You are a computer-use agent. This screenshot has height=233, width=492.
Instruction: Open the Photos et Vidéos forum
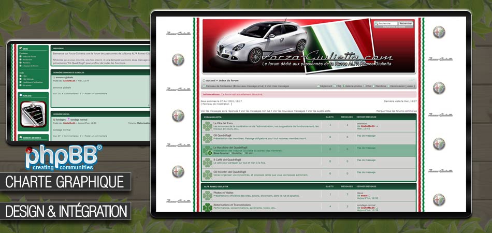click(223, 192)
